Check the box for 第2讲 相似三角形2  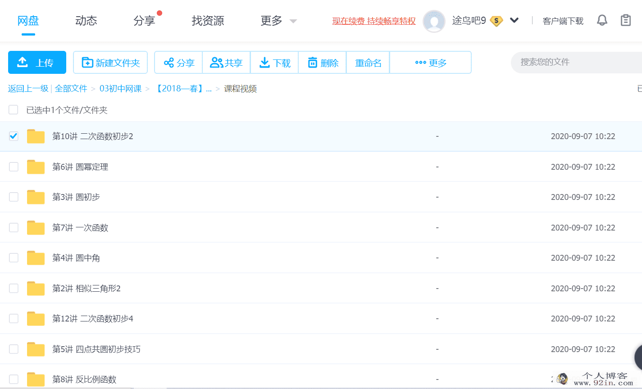14,288
